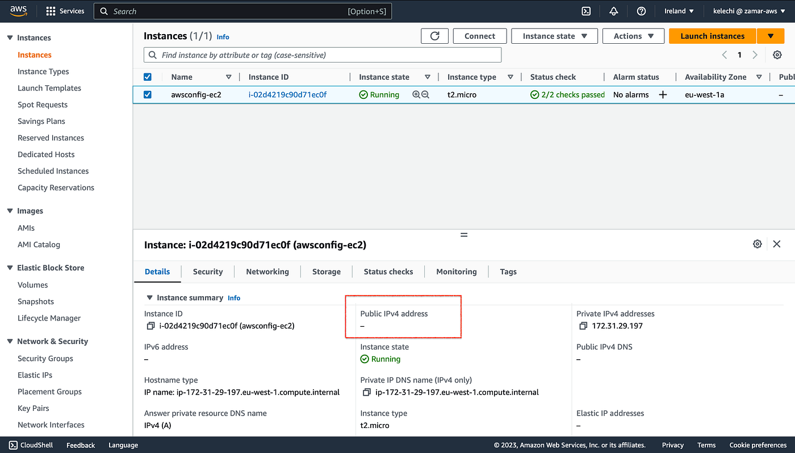Open Cookie preferences in footer
This screenshot has width=795, height=453.
coord(758,445)
